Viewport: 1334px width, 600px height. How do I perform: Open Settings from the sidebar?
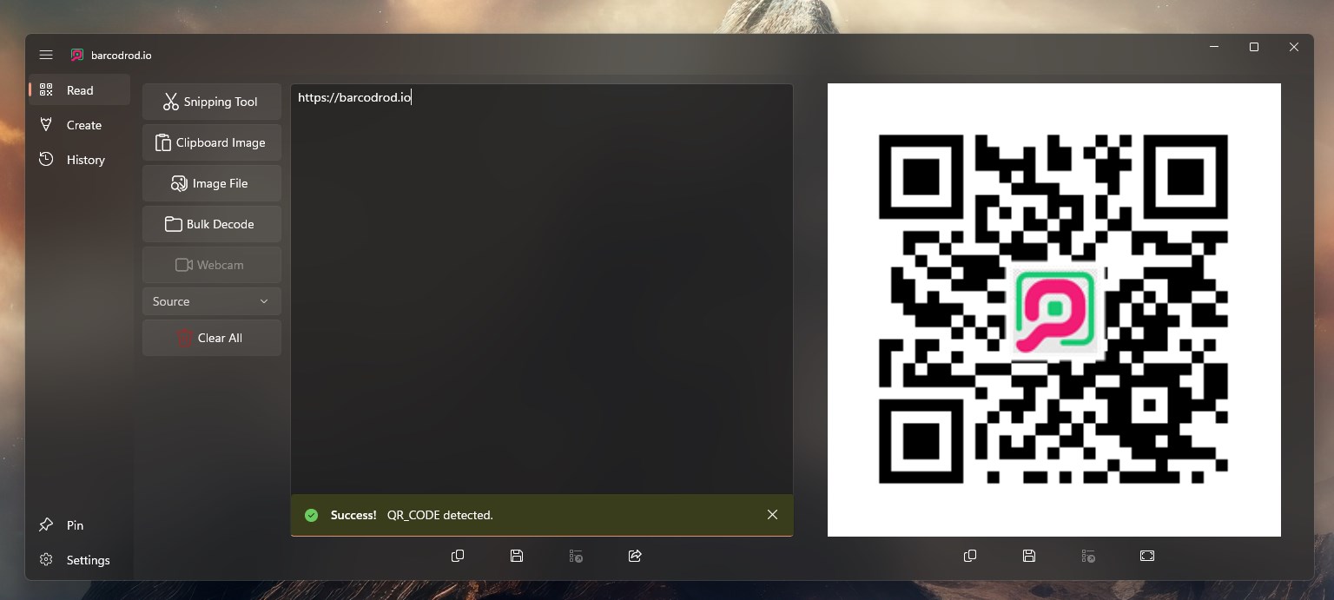click(x=80, y=560)
